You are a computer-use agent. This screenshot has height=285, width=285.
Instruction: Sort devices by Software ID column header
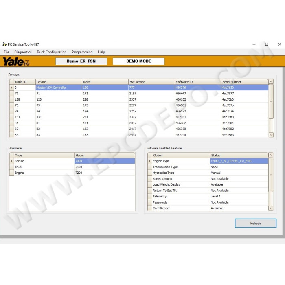coord(198,82)
